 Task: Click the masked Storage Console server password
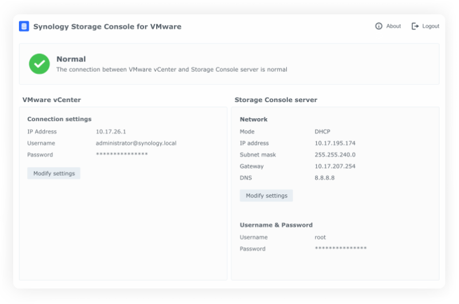[341, 248]
